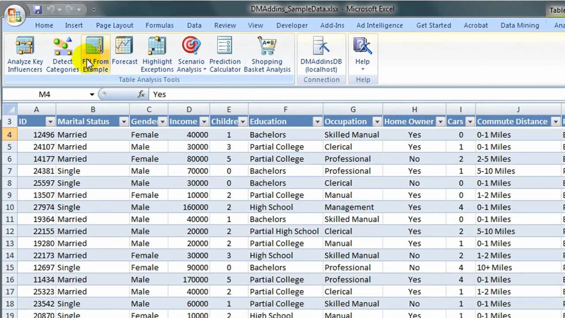Open the Gender filter dropdown
565x318 pixels.
[x=162, y=121]
